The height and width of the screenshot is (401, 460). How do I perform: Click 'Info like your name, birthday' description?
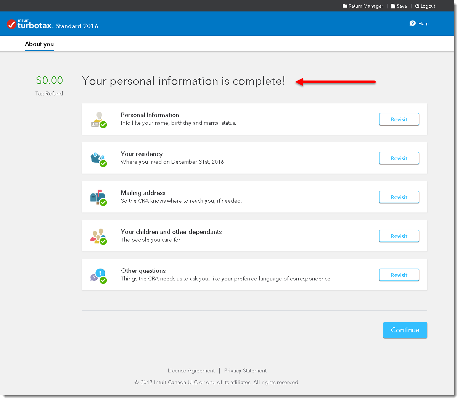tap(179, 123)
